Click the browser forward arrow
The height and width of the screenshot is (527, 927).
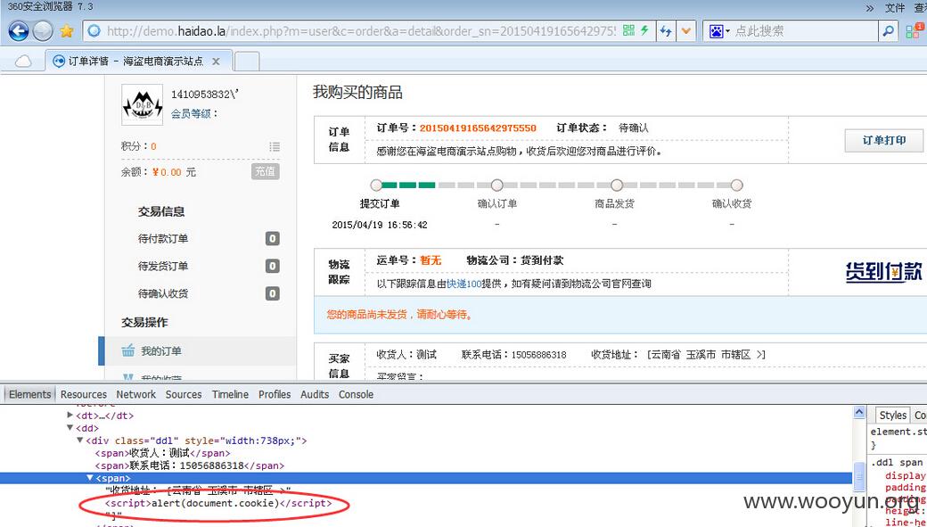tap(43, 30)
